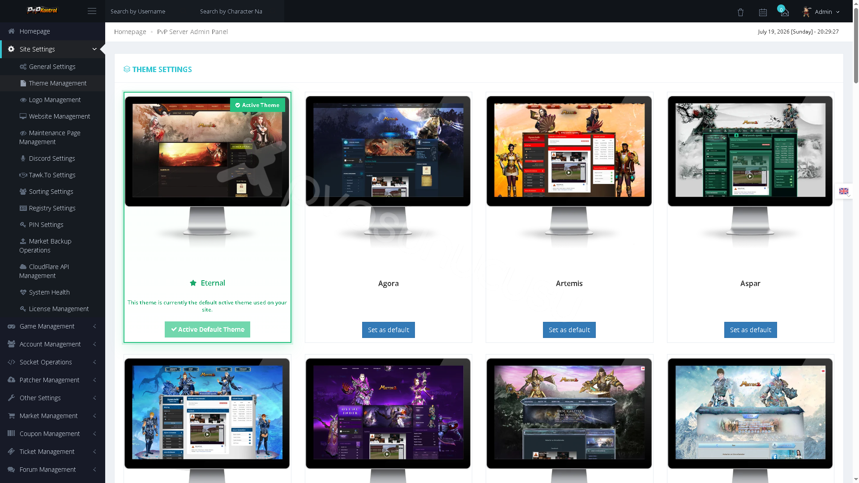This screenshot has width=859, height=483.
Task: Click the Homepage house icon in sidebar
Action: 11,31
